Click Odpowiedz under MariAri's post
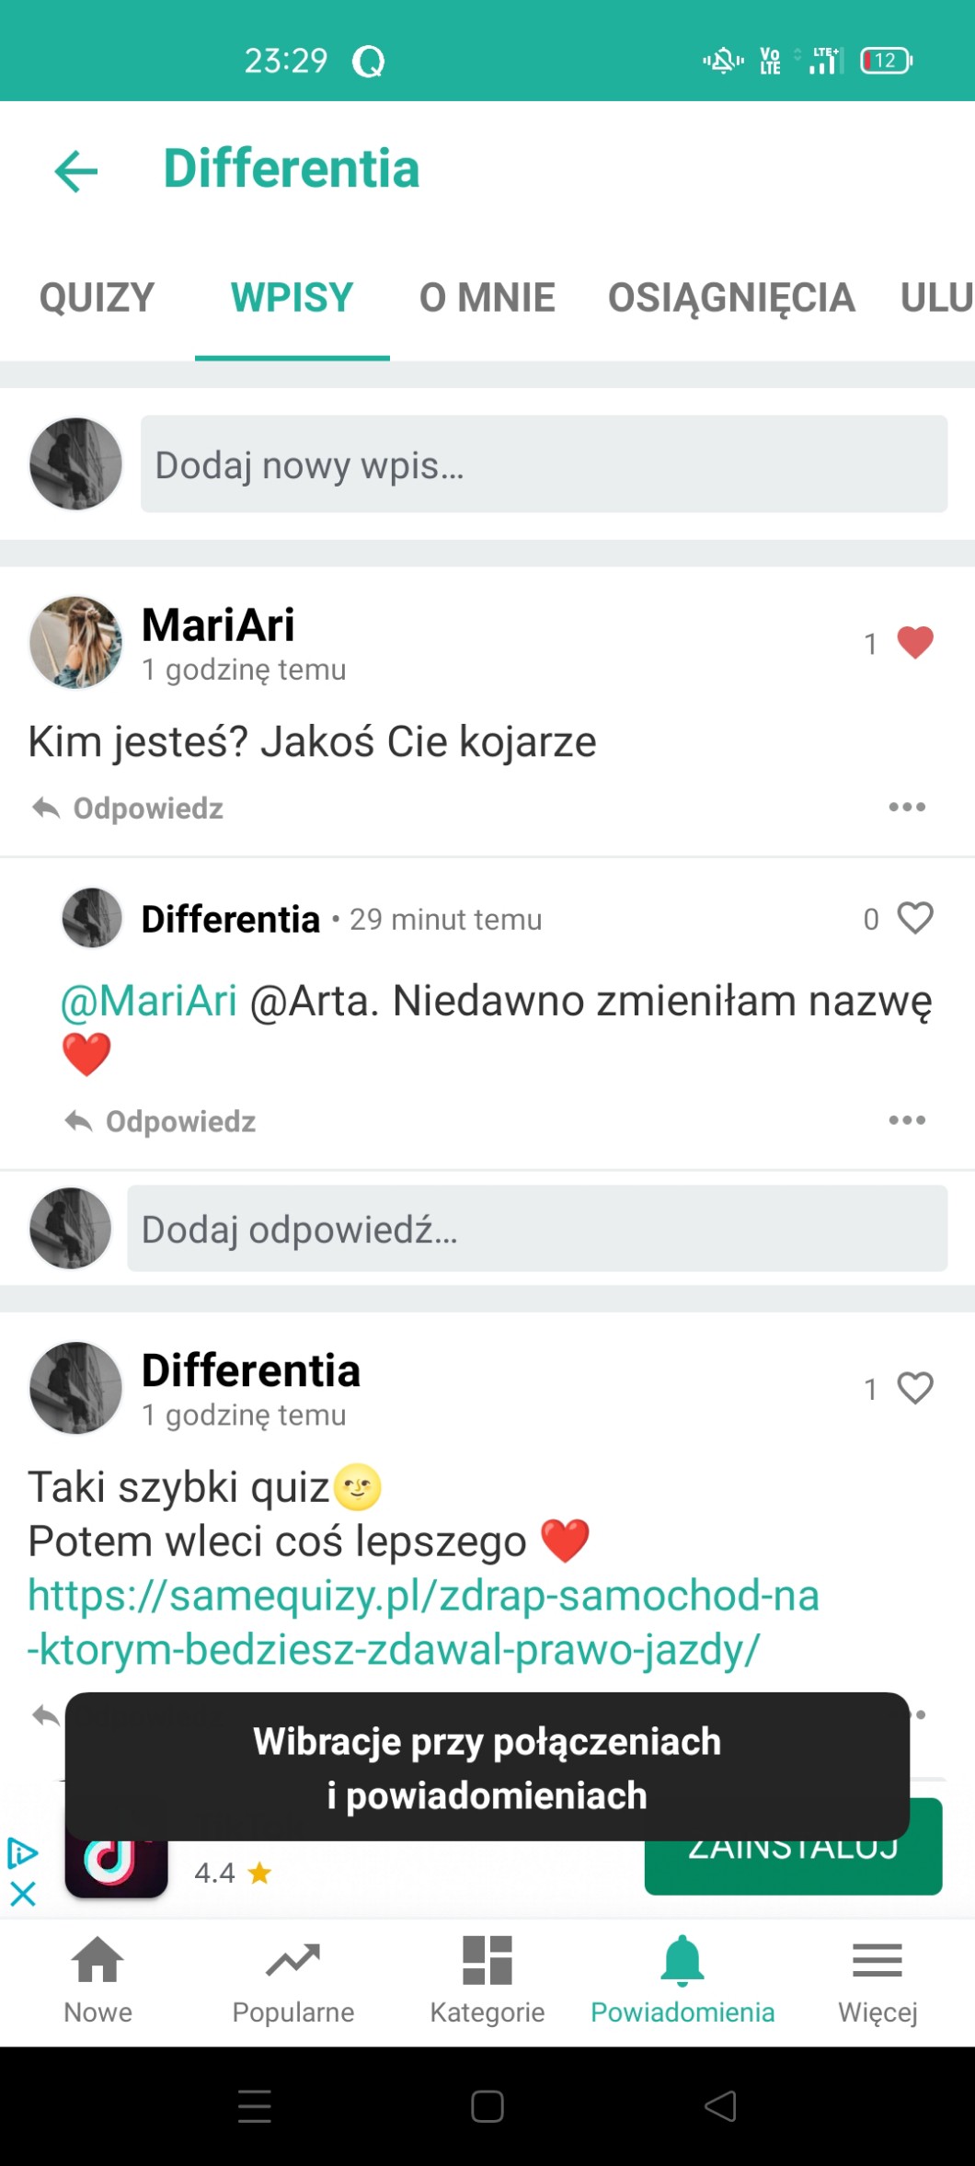Viewport: 975px width, 2166px height. 129,808
